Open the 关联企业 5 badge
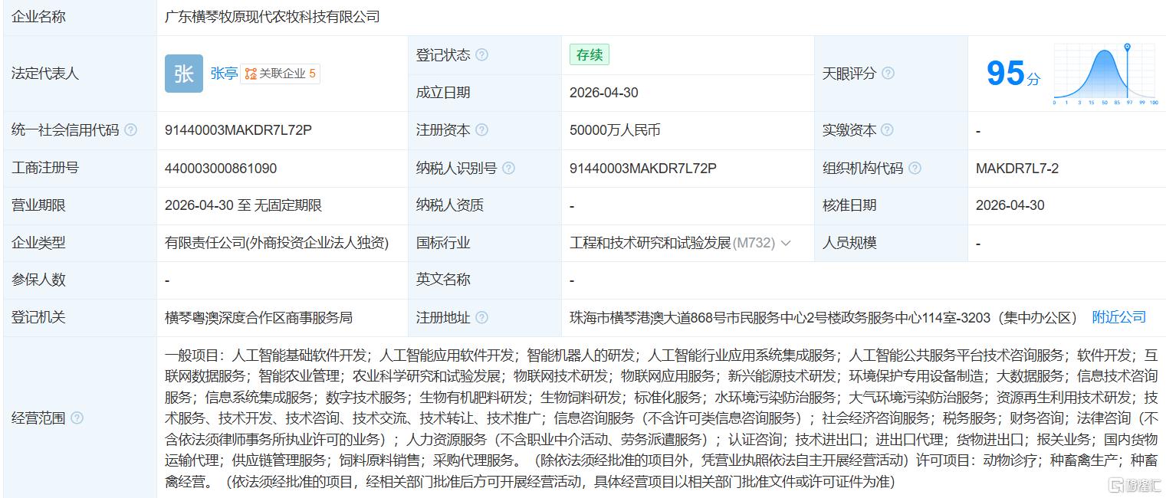 pyautogui.click(x=281, y=74)
